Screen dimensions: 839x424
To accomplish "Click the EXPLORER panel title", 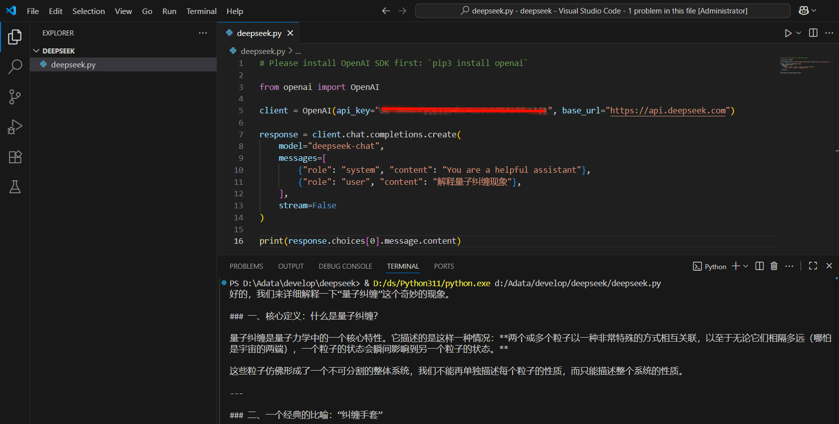I will click(58, 33).
